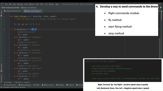163x91 pixels.
Task: Open the Code menu
Action: (26, 4)
